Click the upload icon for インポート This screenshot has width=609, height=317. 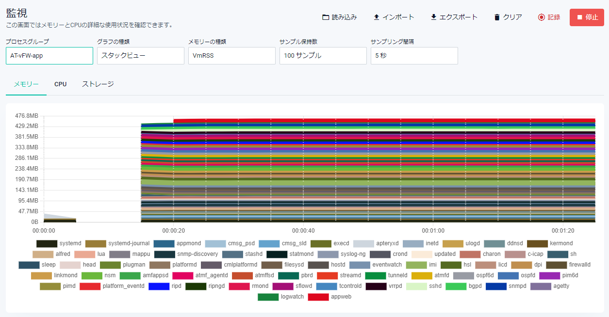tap(377, 17)
